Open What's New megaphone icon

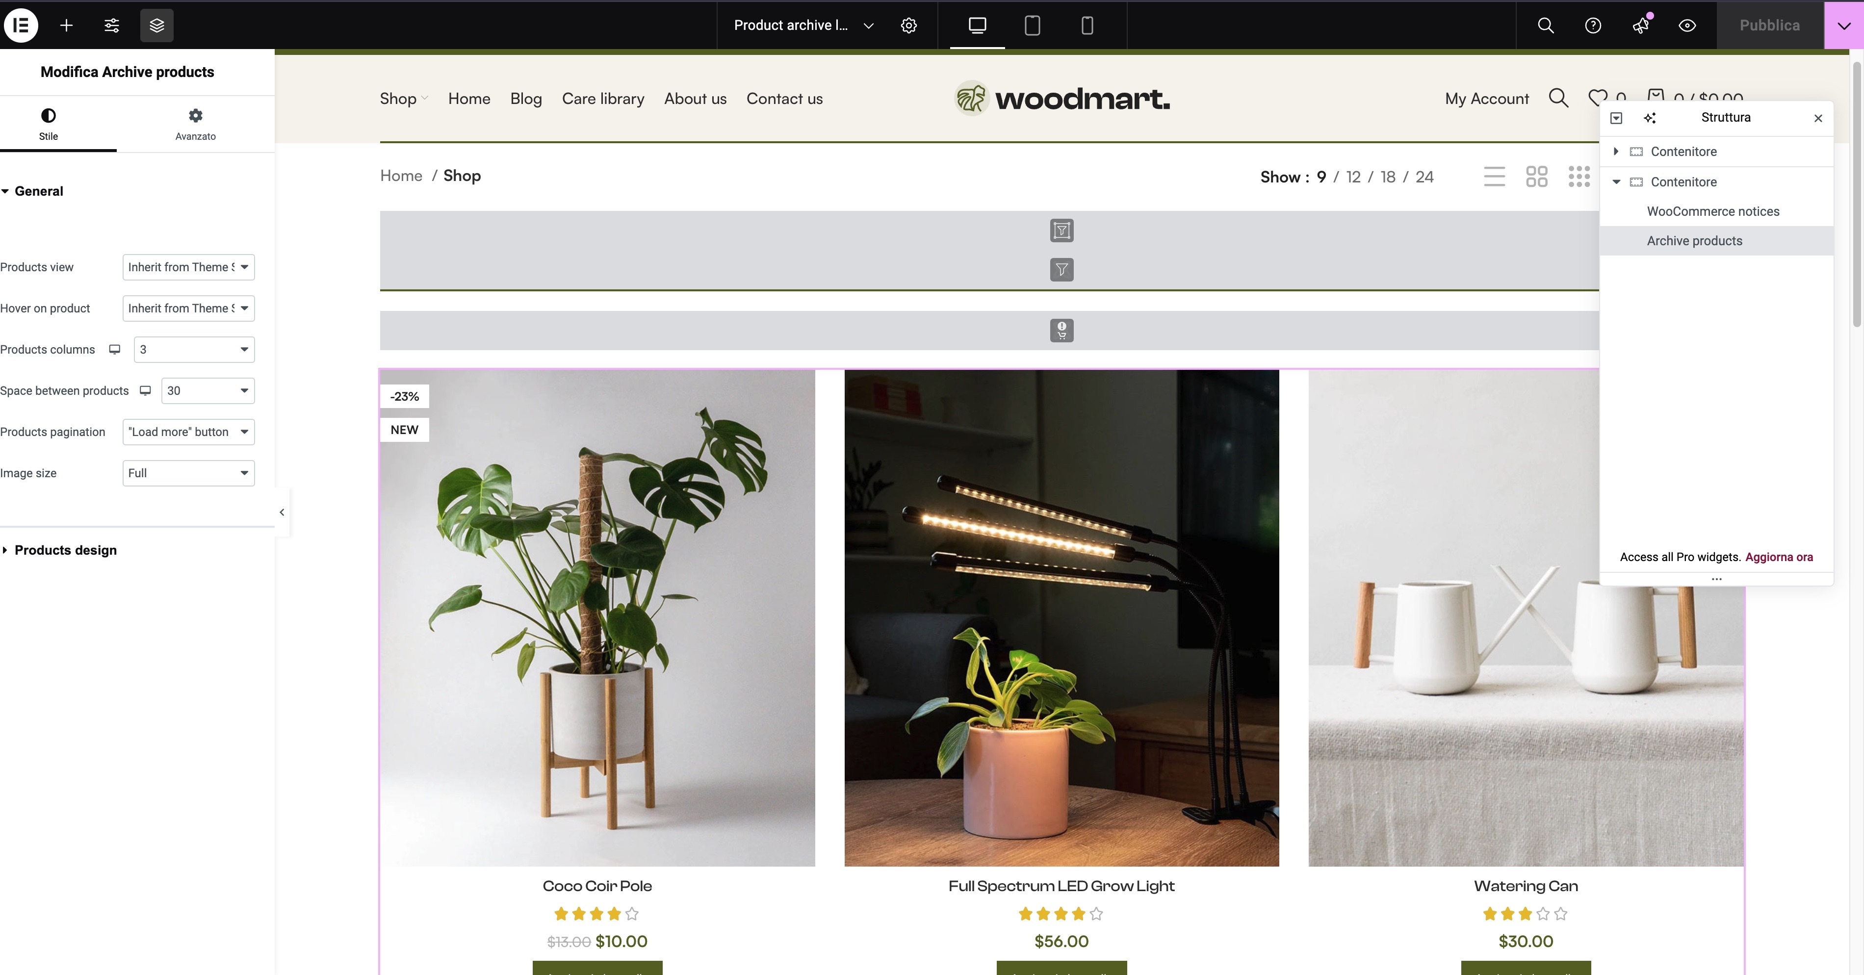click(x=1640, y=26)
